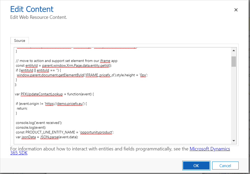The height and width of the screenshot is (174, 250).
Task: Click the OK button to save
Action: (x=196, y=165)
